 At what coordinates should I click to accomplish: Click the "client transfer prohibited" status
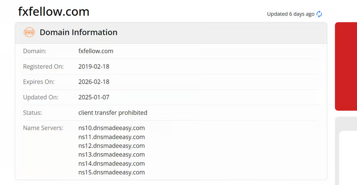point(113,113)
